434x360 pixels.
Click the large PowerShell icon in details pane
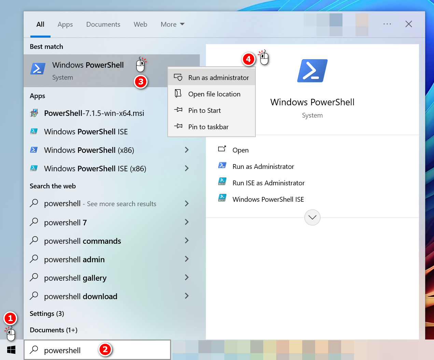click(312, 71)
